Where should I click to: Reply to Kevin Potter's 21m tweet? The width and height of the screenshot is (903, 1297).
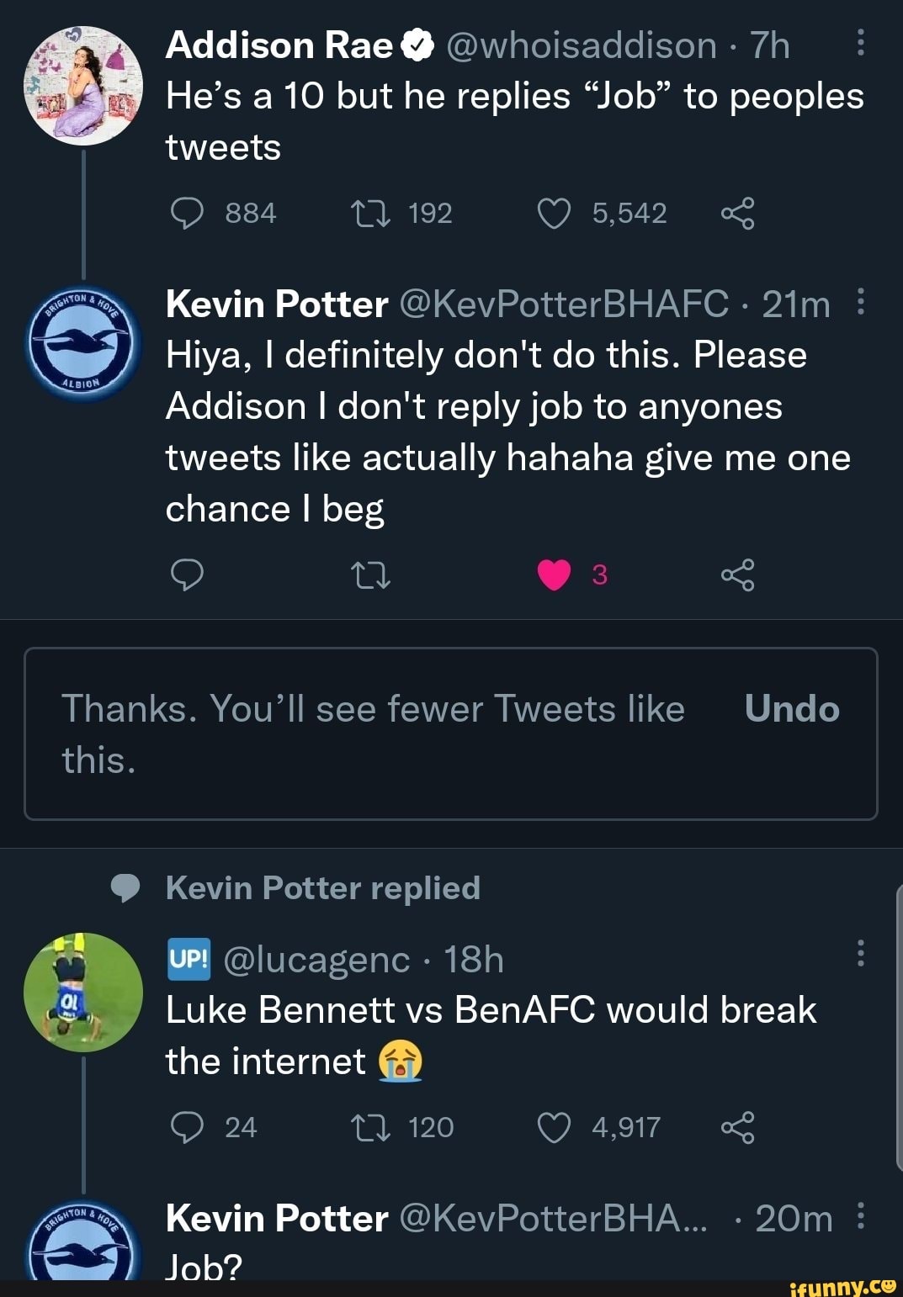(x=187, y=575)
